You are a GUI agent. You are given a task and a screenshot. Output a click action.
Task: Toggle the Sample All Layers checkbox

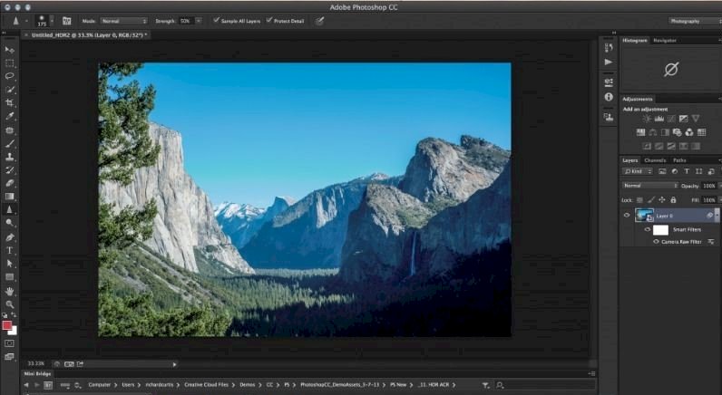(x=216, y=20)
